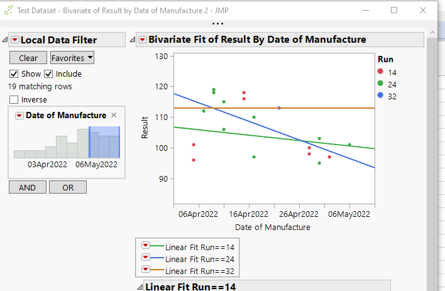
Task: Collapse the Bivariate Fit outline section
Action: 133,40
